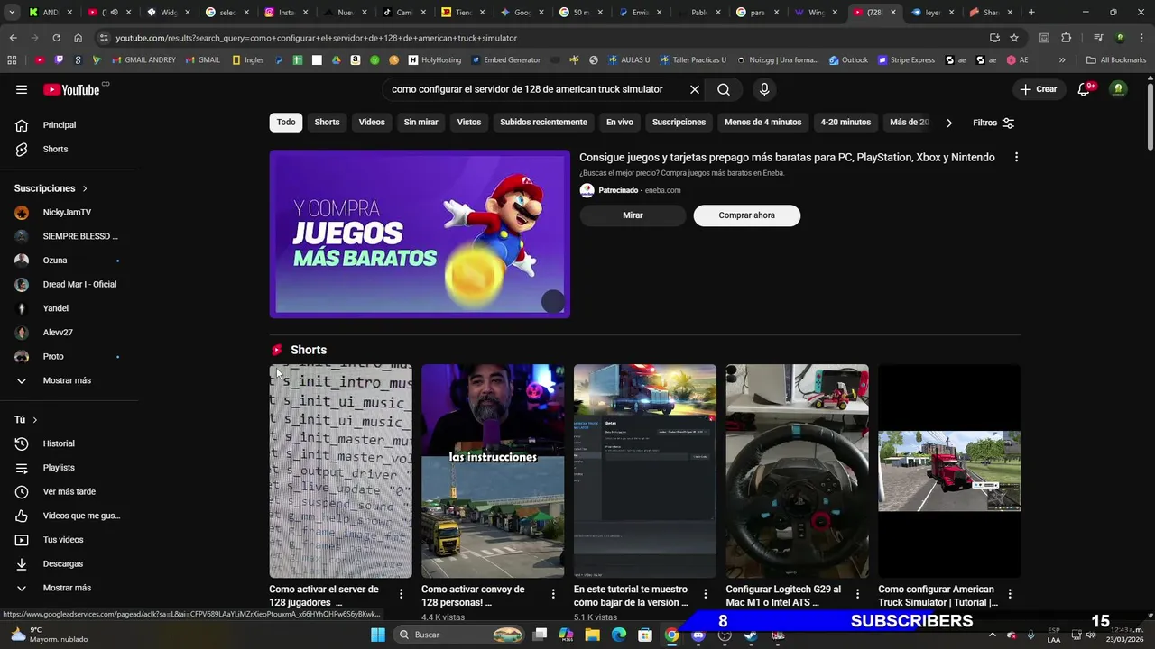1155x649 pixels.
Task: Click the magnifying glass search button
Action: [x=724, y=89]
